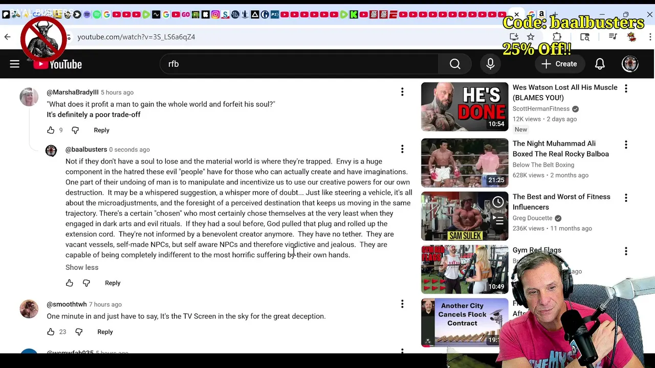Bookmark this page with the star icon
Screen dimensions: 655x368
pyautogui.click(x=531, y=37)
